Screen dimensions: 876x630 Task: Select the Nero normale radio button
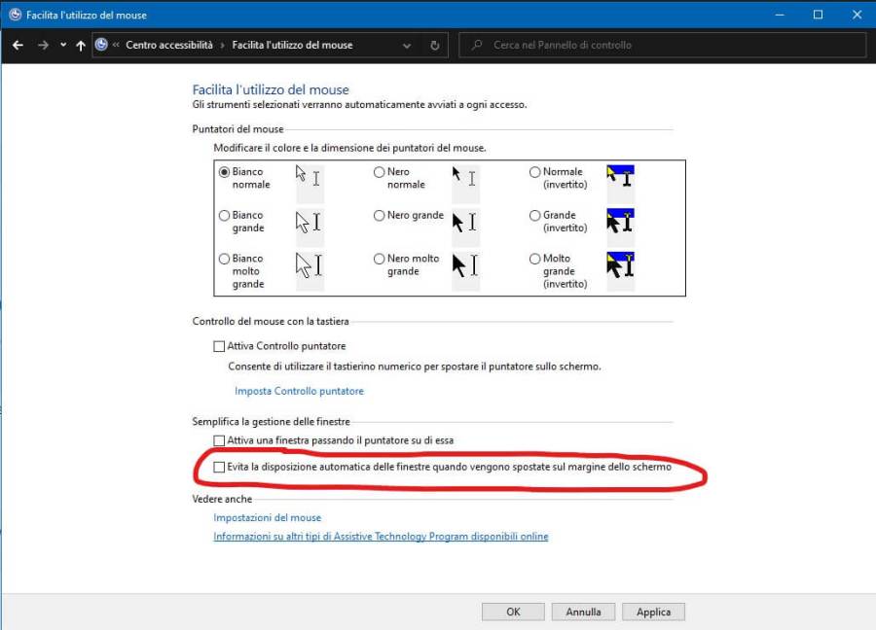pyautogui.click(x=379, y=172)
